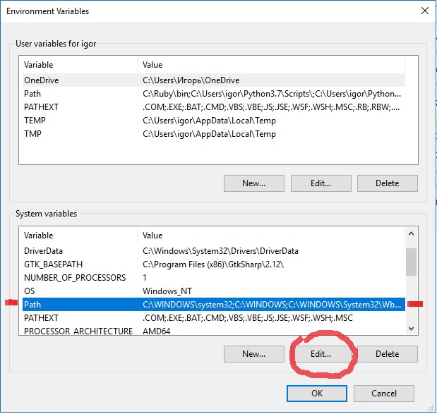
Task: Select the PROCESSOR_ARCHITECTURE system variable
Action: coord(214,331)
